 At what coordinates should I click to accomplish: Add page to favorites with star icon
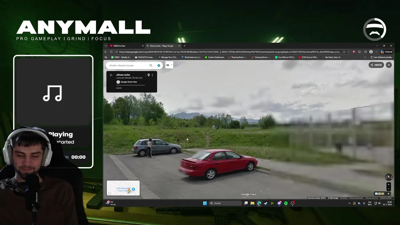tap(348, 52)
